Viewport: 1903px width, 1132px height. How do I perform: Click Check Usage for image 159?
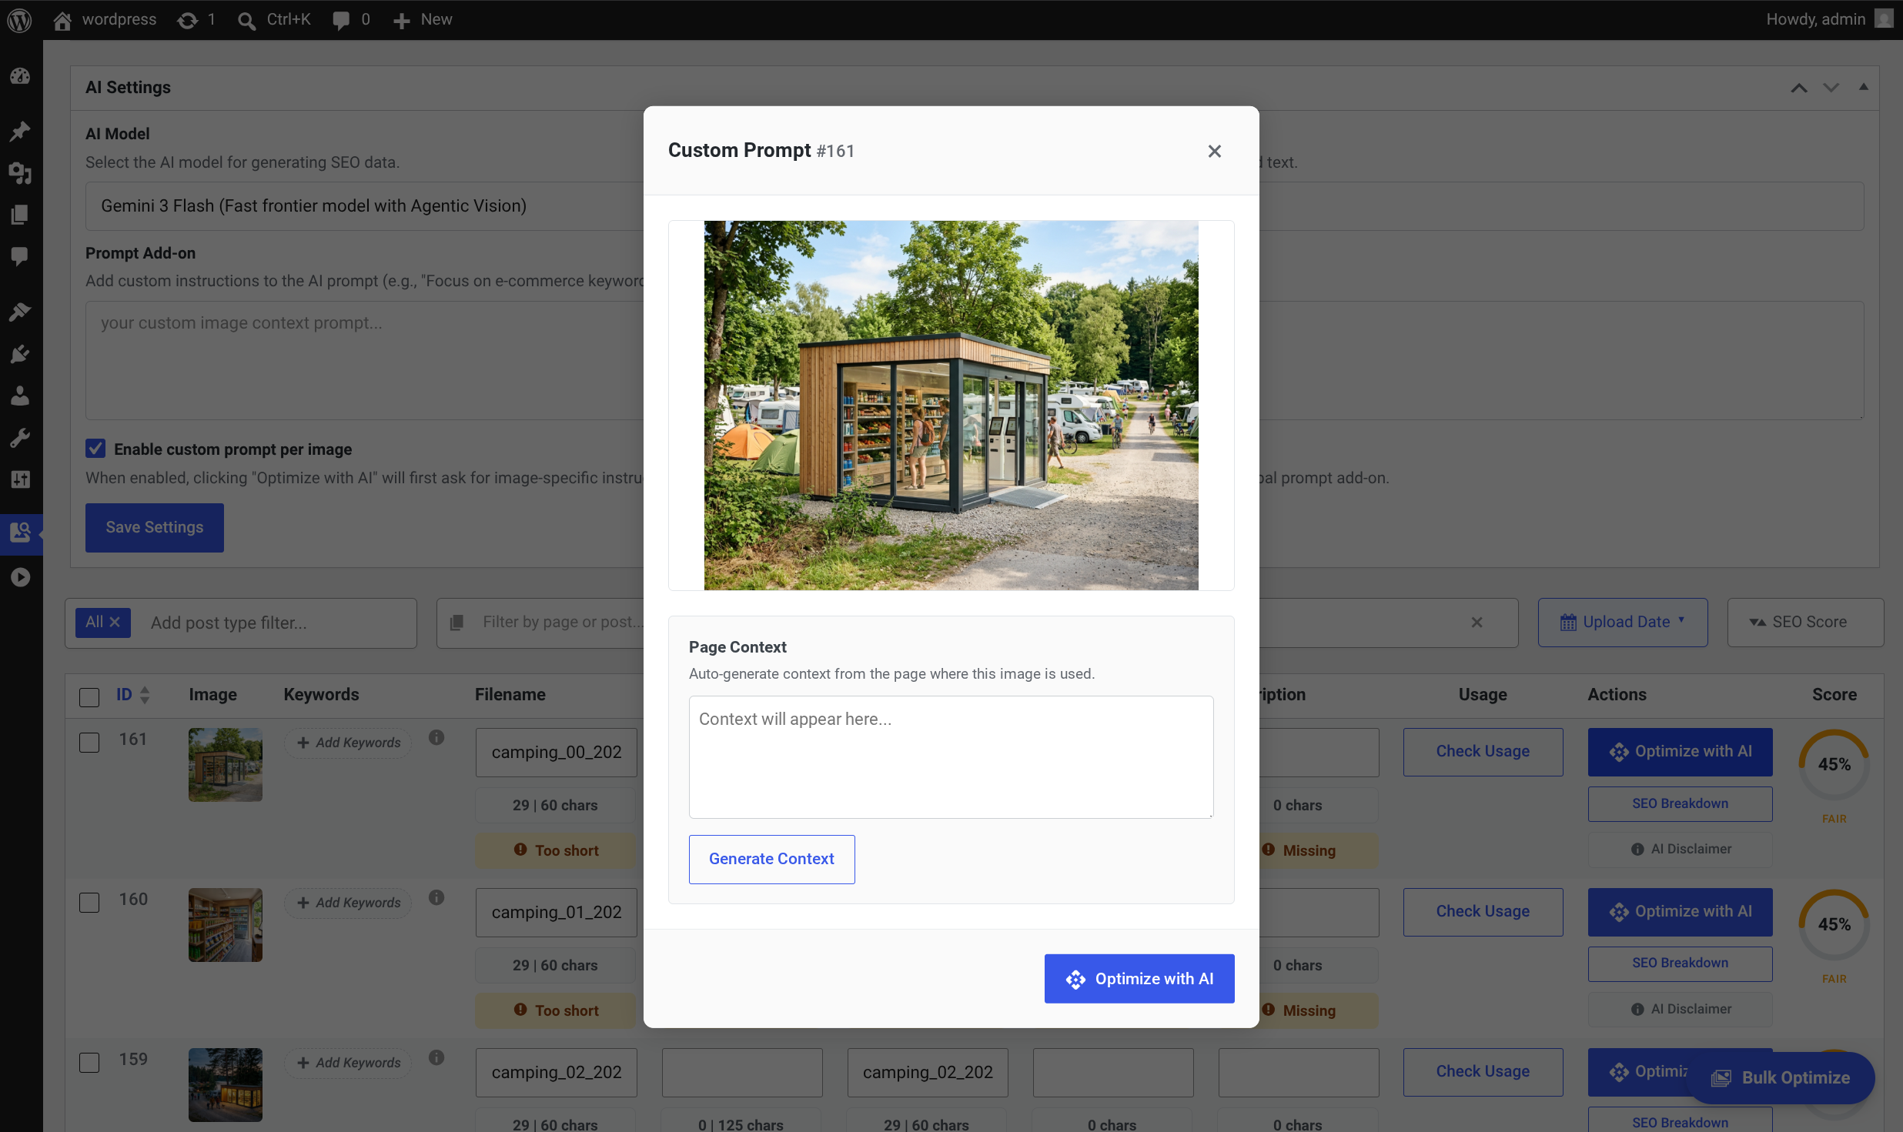point(1483,1072)
